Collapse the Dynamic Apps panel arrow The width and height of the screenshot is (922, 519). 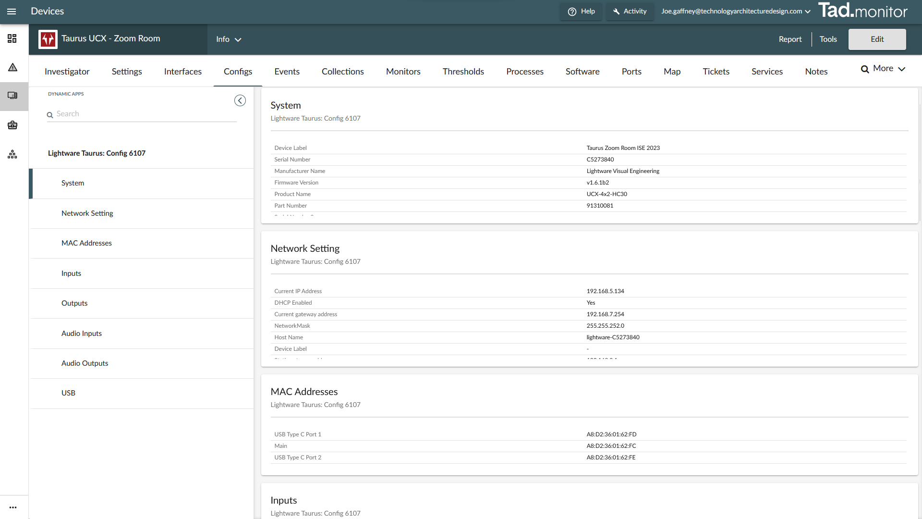click(240, 100)
